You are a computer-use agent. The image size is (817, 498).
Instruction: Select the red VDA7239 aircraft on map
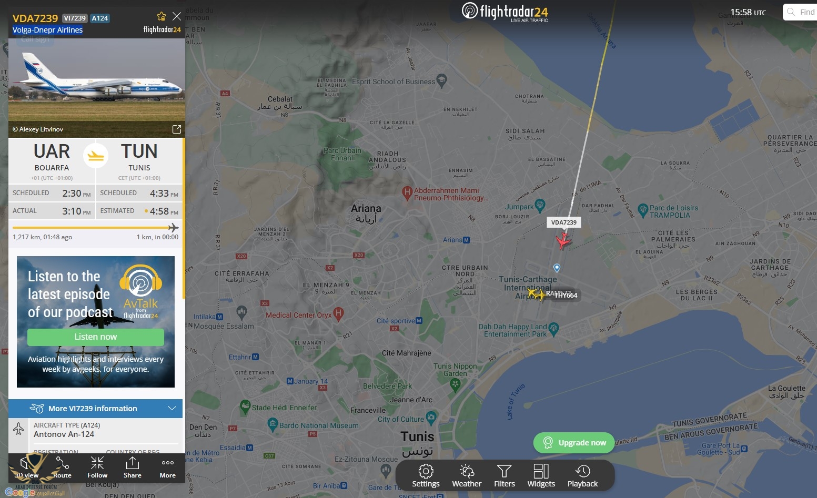coord(563,241)
